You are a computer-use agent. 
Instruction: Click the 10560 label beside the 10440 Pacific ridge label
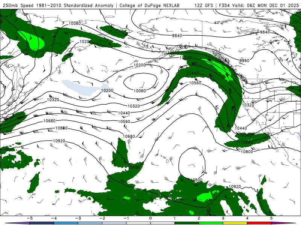click(x=195, y=83)
